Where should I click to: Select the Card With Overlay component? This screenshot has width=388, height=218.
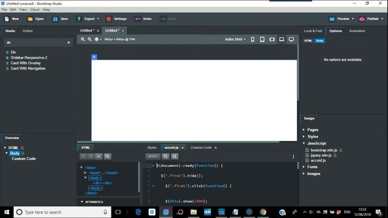(x=25, y=63)
